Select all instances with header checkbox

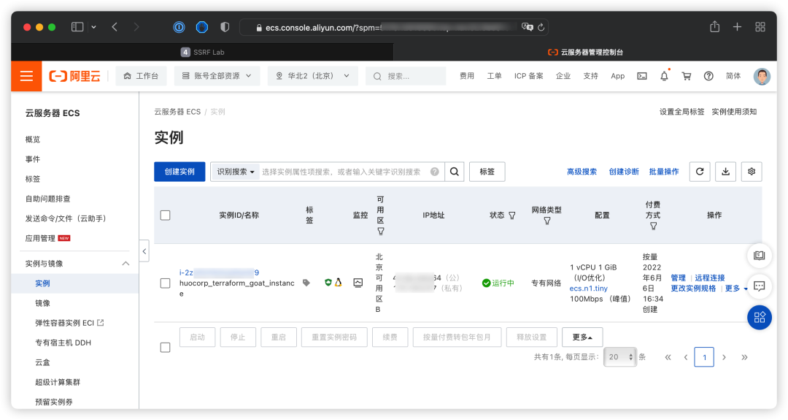tap(165, 215)
